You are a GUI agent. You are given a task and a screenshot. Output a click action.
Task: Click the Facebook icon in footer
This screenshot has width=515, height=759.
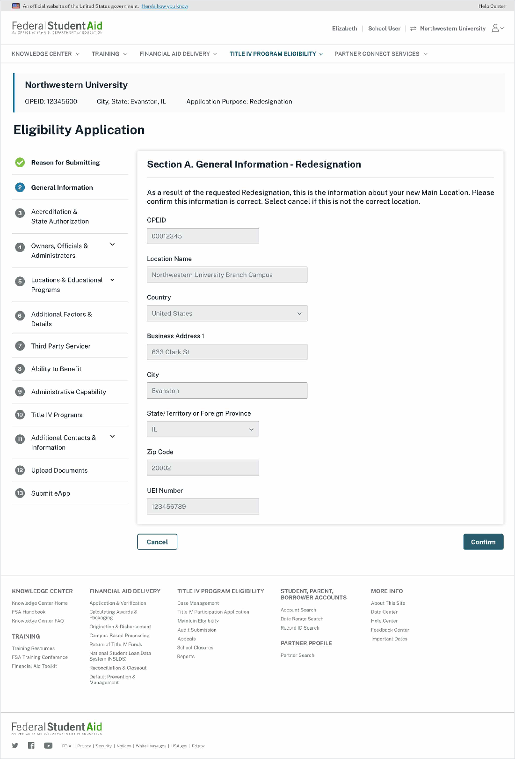[31, 745]
